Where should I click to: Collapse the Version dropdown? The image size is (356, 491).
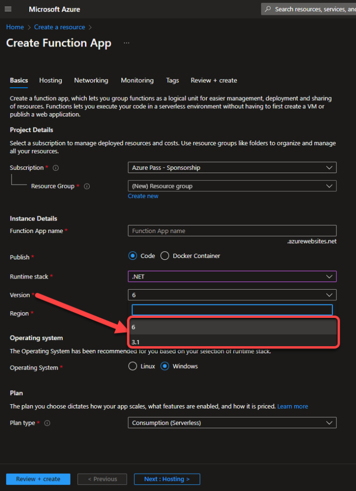tap(232, 295)
